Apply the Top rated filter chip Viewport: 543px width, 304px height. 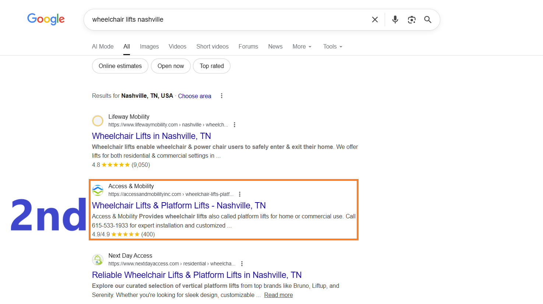point(212,66)
